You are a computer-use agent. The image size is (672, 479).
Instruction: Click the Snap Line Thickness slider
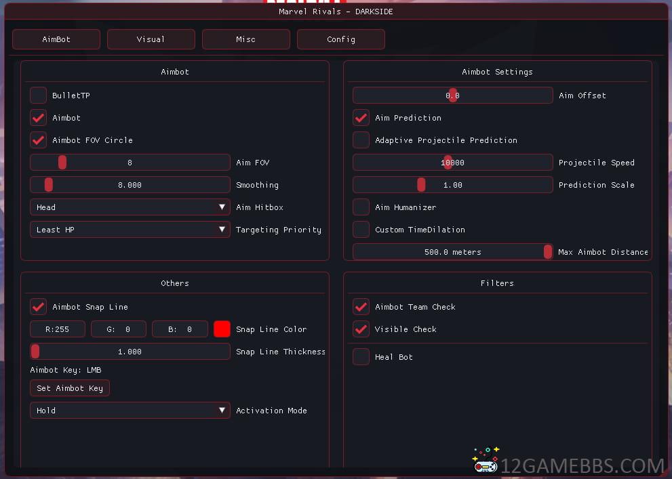[x=130, y=352]
